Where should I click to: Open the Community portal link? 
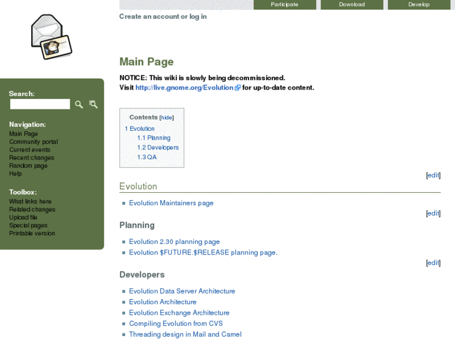[33, 141]
